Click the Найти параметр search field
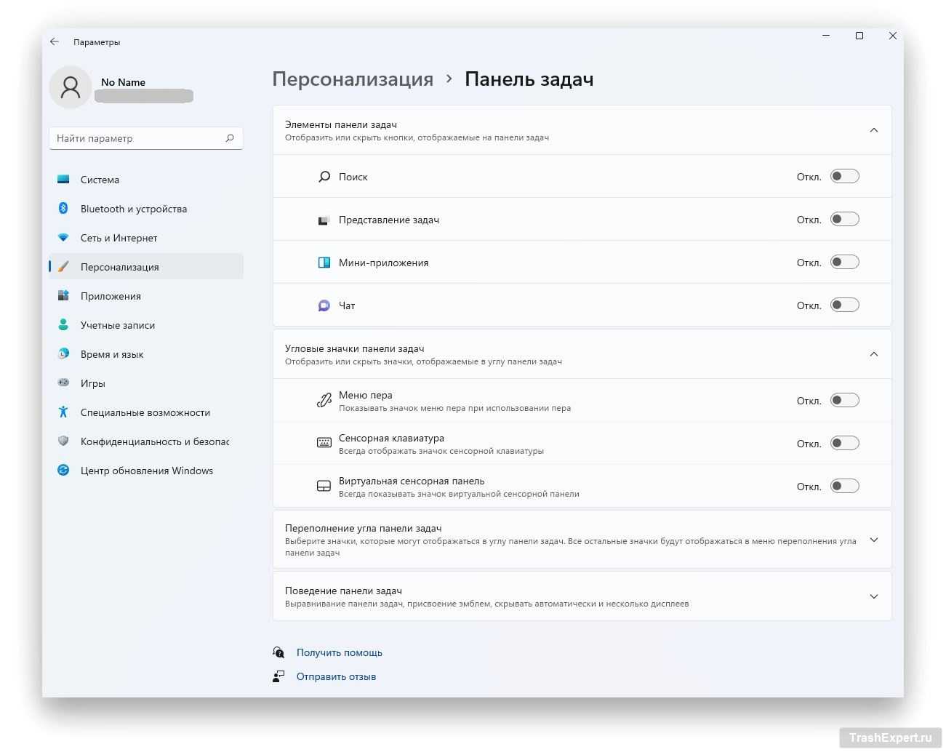 138,138
